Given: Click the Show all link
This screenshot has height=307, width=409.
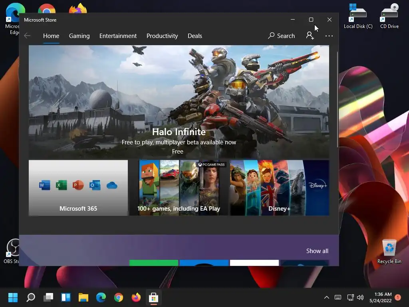Looking at the screenshot, I should click(317, 251).
